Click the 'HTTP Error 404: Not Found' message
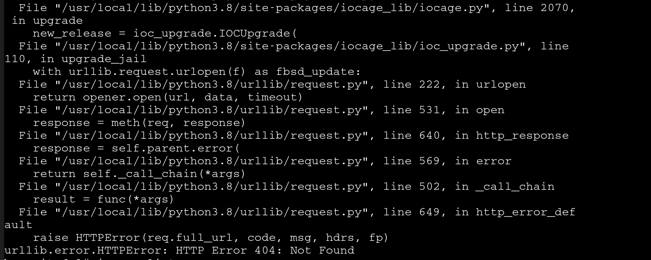The image size is (651, 260). click(265, 251)
